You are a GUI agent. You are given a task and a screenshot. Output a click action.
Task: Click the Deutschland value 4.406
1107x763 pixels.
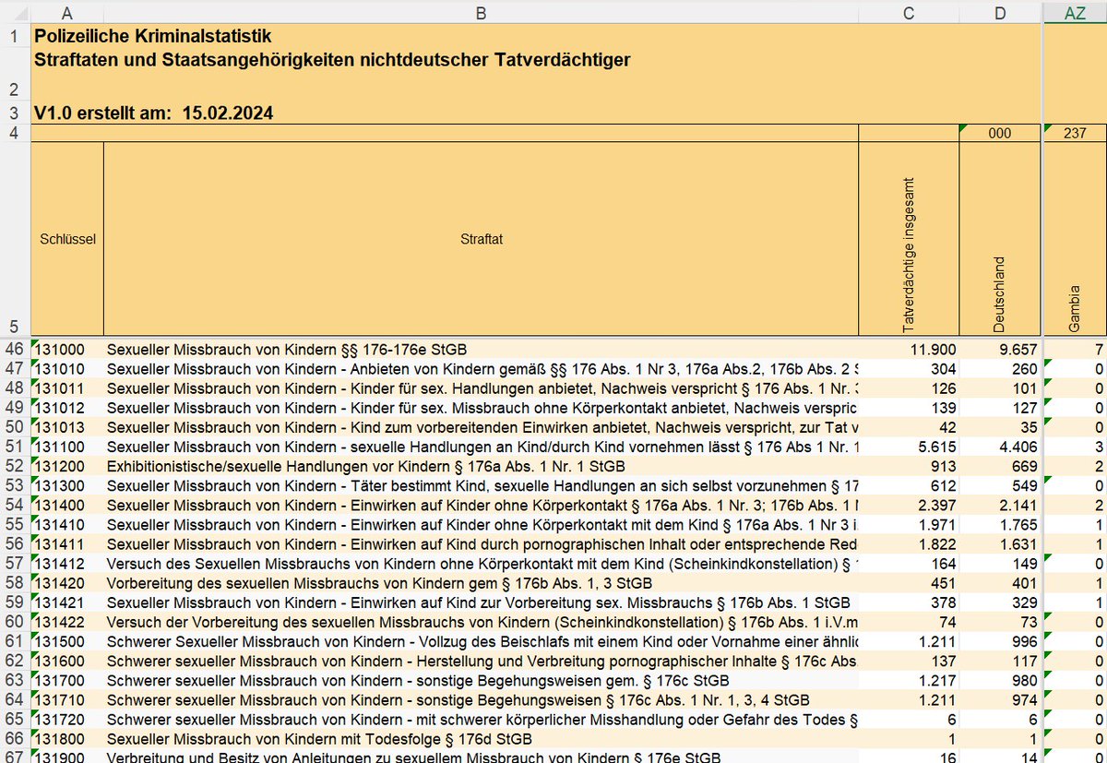(1000, 447)
